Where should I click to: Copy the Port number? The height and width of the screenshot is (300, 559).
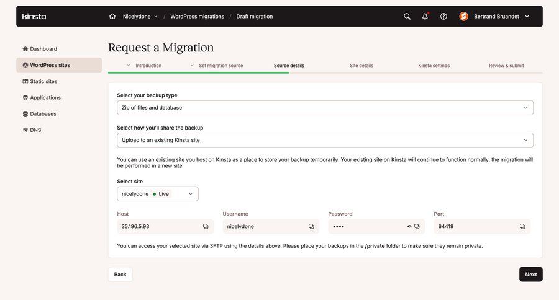(x=522, y=227)
